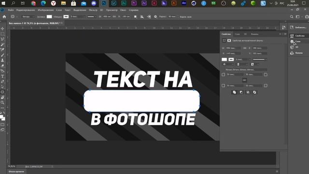
Task: Open Layers collapsed panel icon on right
Action: pyautogui.click(x=292, y=42)
